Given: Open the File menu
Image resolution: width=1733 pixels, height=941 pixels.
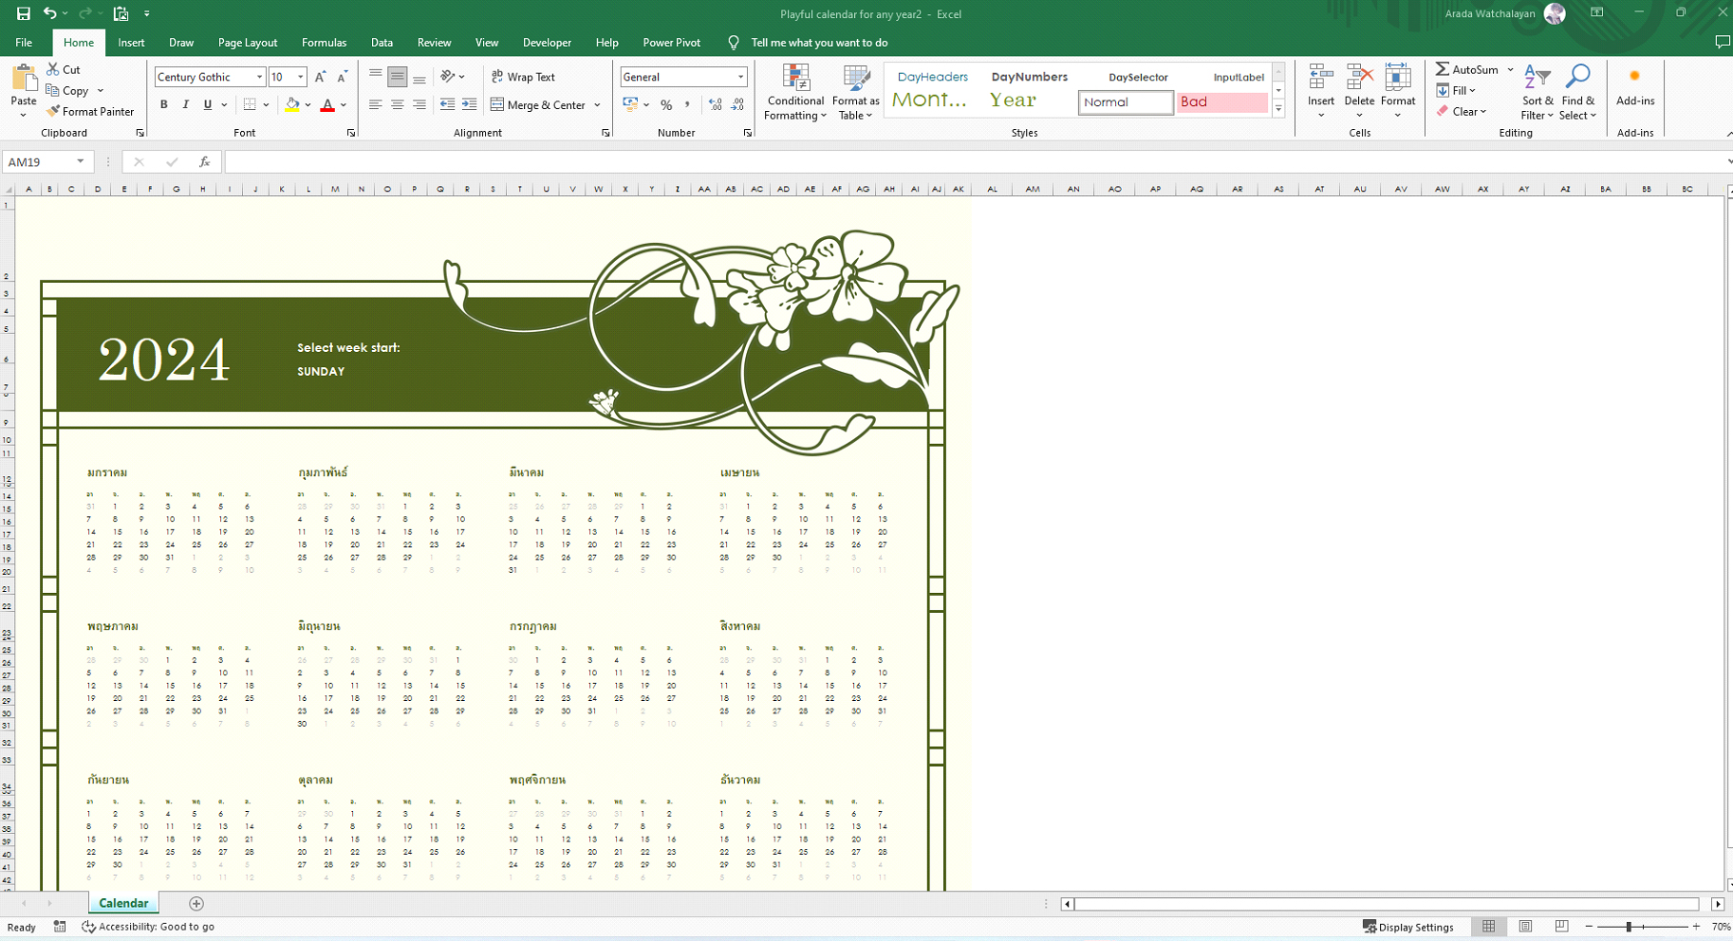Looking at the screenshot, I should 24,43.
